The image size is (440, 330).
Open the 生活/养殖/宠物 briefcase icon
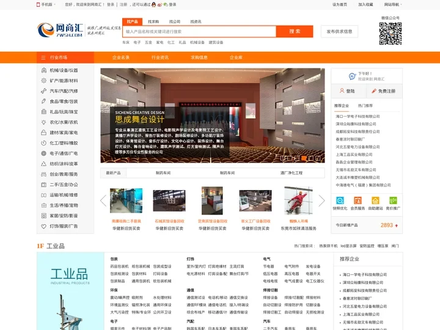[44, 205]
